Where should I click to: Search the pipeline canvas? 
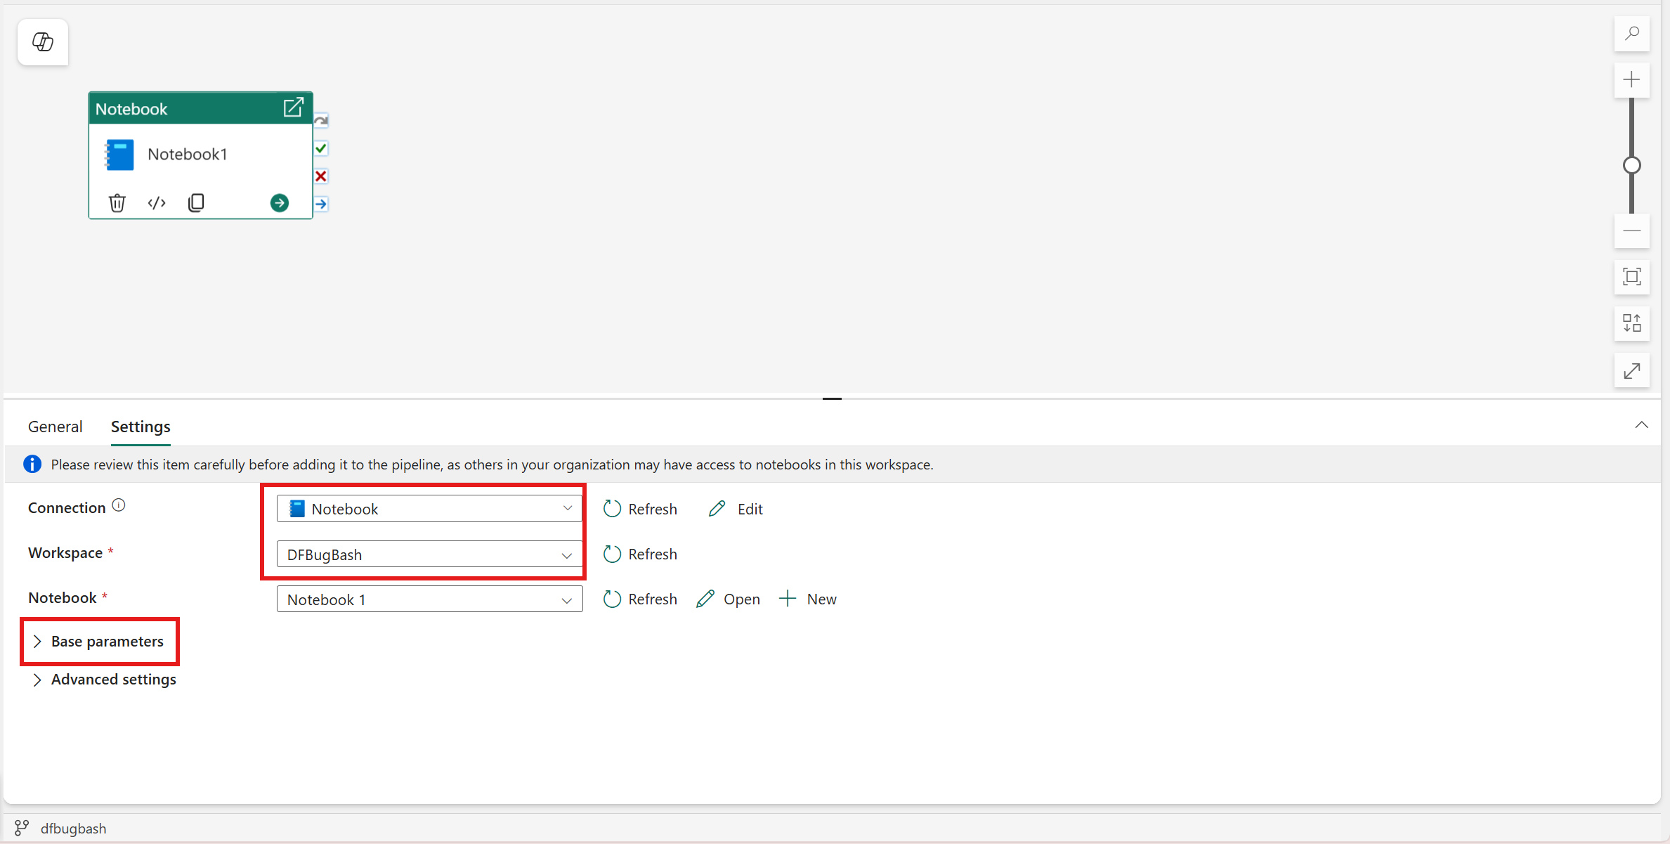[x=1632, y=33]
